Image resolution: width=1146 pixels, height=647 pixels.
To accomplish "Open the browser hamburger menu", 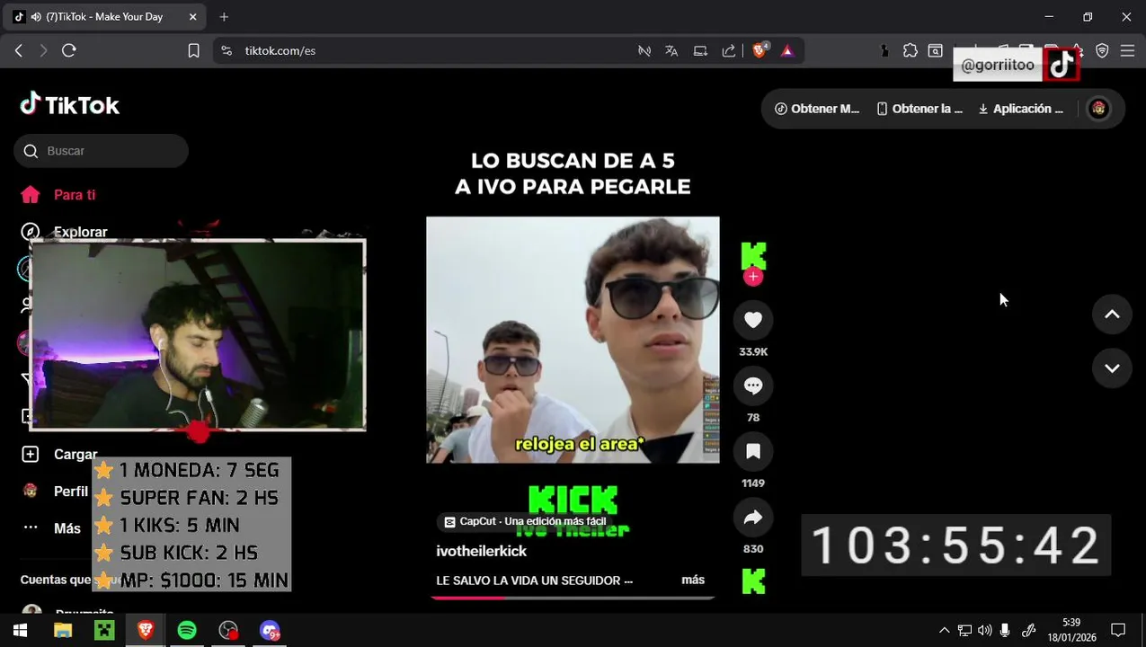I will click(x=1127, y=50).
